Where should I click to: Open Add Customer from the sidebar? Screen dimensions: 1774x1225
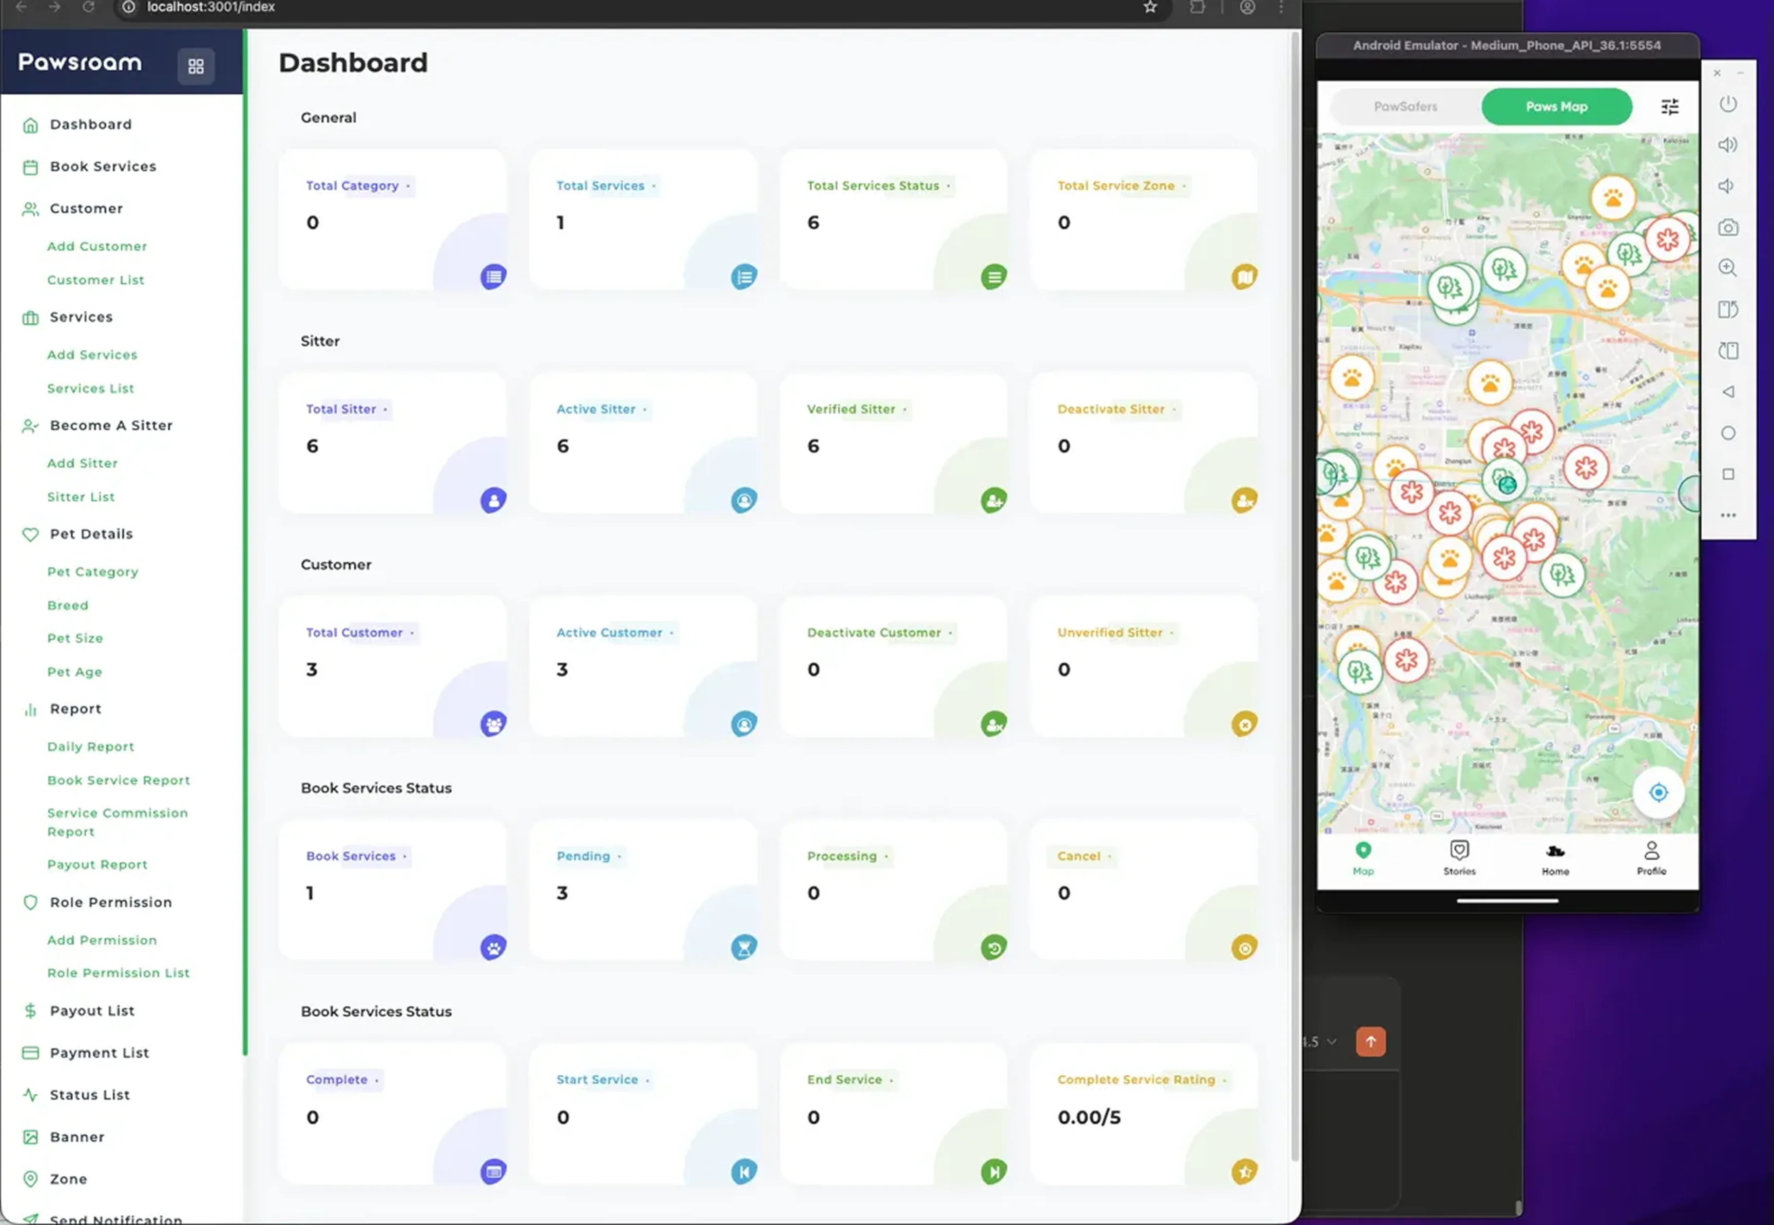click(97, 246)
